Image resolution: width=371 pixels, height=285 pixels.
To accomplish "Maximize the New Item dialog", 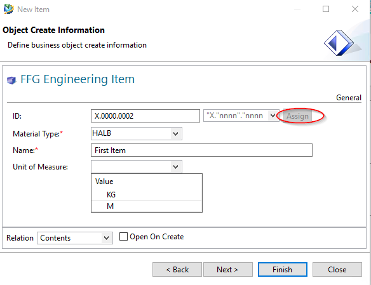I will [326, 9].
